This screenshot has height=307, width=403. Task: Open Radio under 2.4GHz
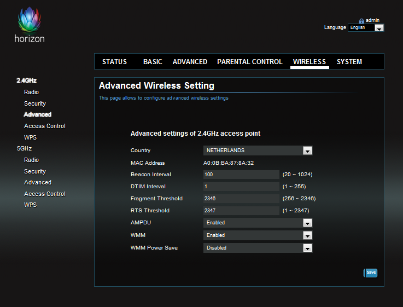31,92
